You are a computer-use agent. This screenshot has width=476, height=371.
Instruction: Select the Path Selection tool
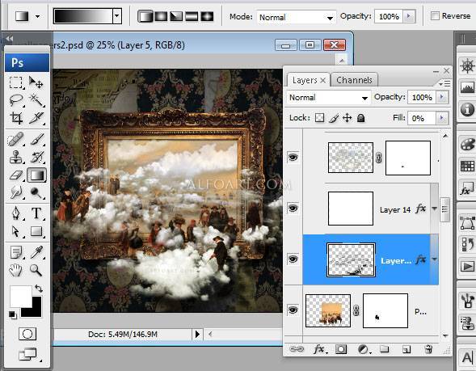pyautogui.click(x=16, y=231)
